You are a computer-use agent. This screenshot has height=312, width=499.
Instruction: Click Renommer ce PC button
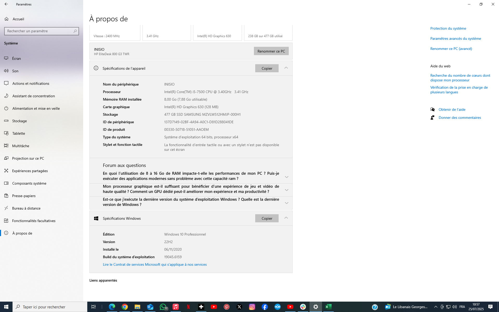pos(271,51)
